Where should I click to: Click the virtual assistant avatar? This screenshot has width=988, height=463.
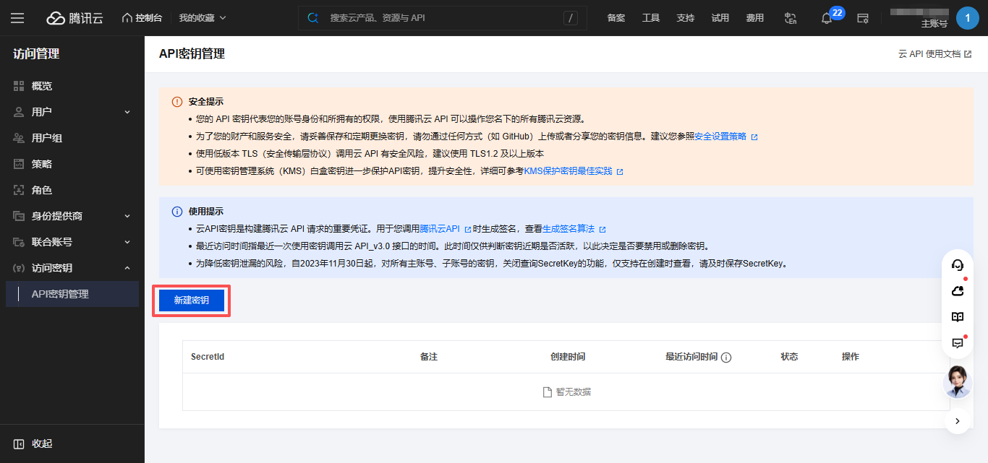[958, 381]
